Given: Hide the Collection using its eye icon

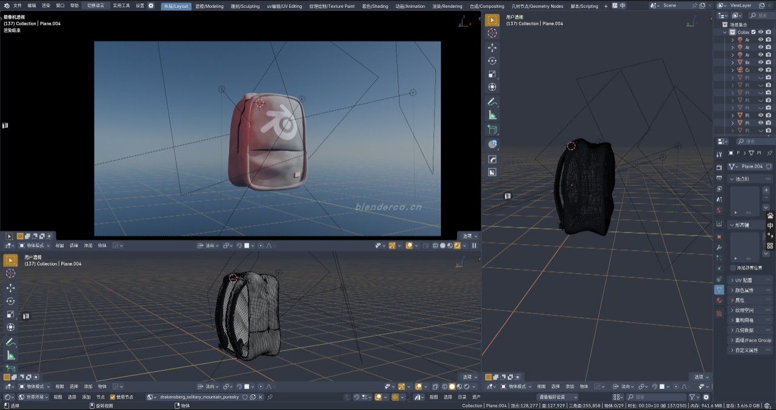Looking at the screenshot, I should tap(761, 32).
